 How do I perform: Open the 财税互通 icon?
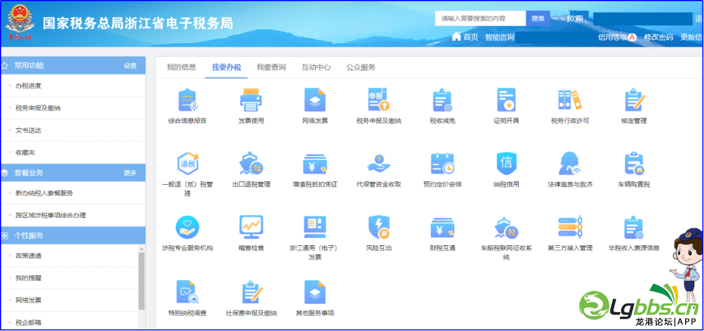(442, 228)
